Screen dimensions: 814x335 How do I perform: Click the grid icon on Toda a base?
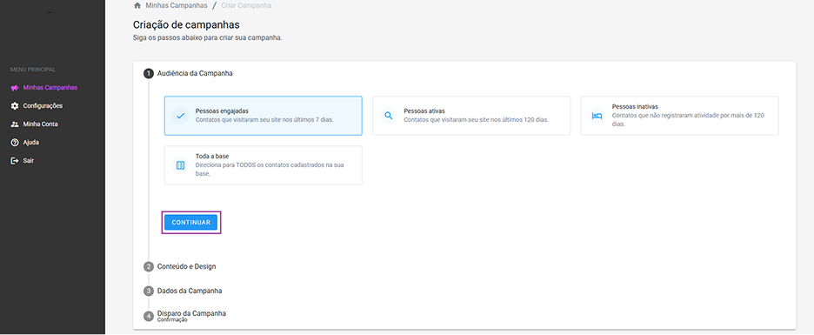point(180,165)
